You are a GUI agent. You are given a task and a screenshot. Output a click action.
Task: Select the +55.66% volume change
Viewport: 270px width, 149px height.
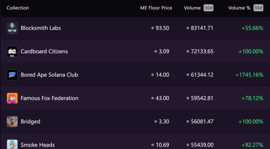[252, 28]
